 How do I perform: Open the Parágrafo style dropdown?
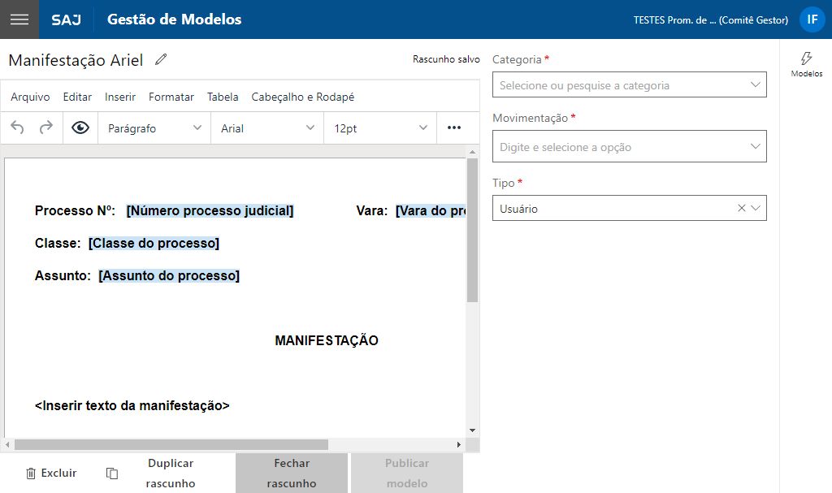pyautogui.click(x=154, y=128)
